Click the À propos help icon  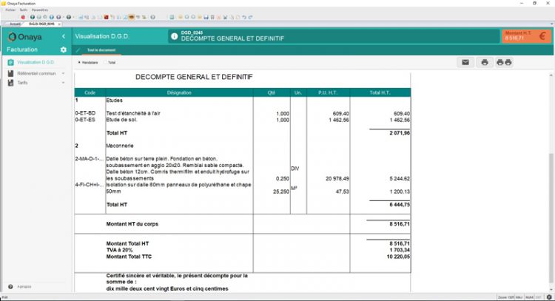pos(10,286)
